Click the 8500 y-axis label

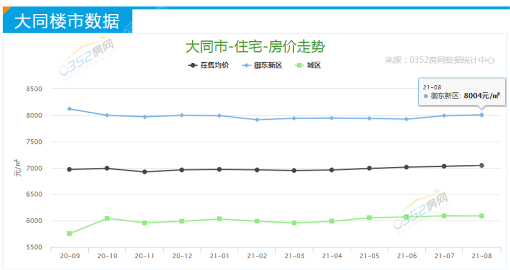[x=34, y=89]
